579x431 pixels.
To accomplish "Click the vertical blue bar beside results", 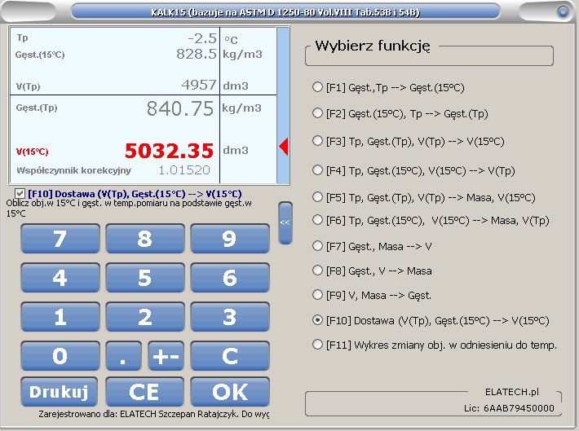I will pyautogui.click(x=283, y=105).
